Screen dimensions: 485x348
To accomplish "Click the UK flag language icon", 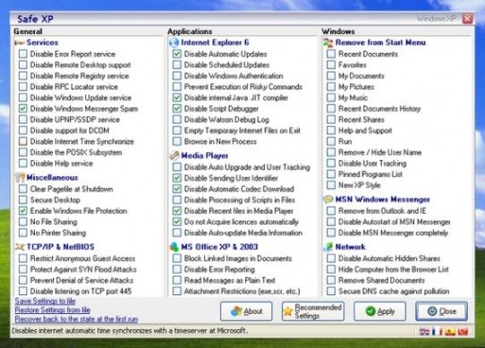I will pyautogui.click(x=424, y=332).
